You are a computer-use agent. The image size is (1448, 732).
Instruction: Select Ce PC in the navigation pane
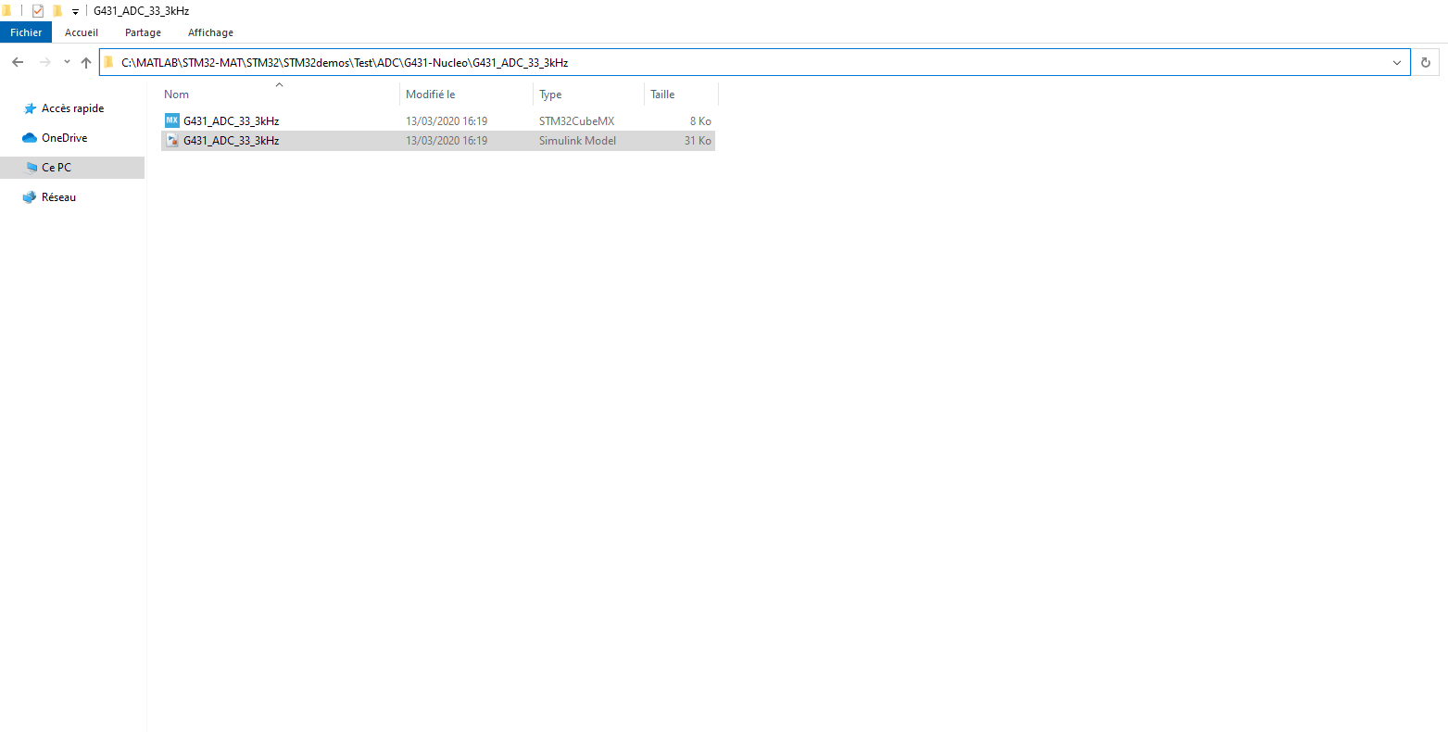(x=56, y=168)
